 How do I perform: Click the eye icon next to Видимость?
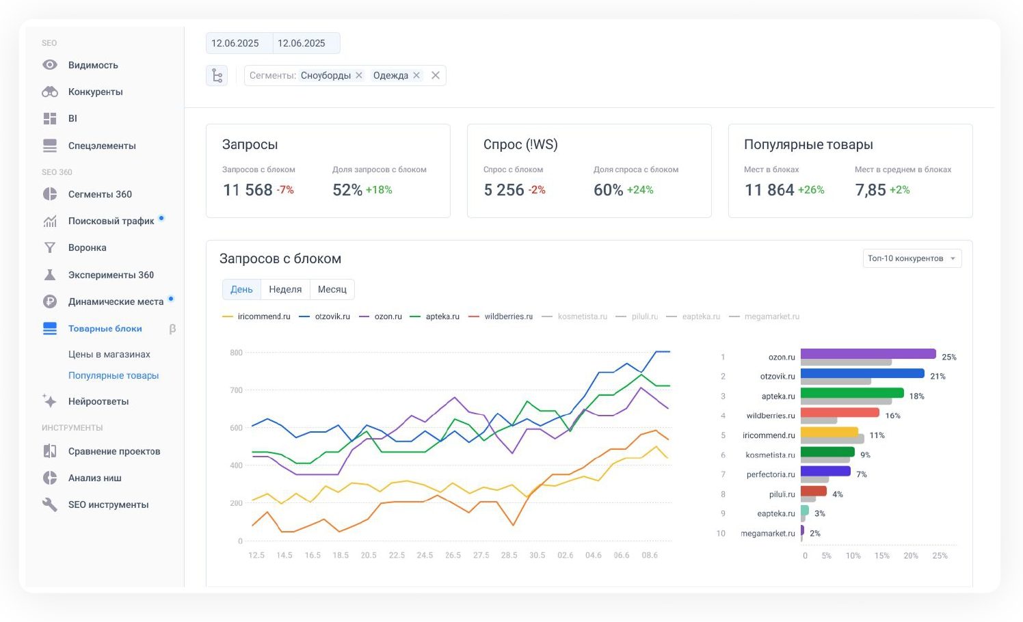pos(50,65)
